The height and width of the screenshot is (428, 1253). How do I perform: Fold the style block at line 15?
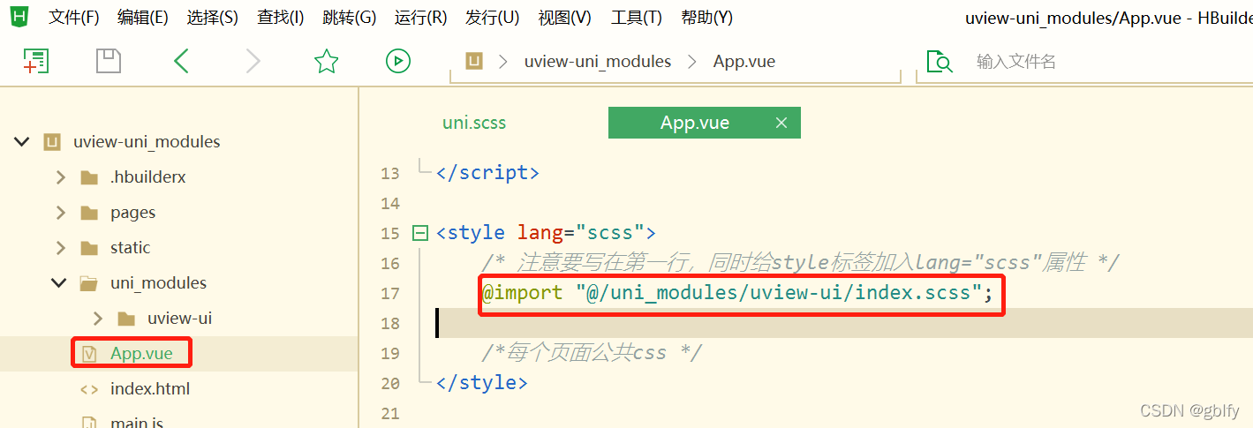click(x=419, y=234)
